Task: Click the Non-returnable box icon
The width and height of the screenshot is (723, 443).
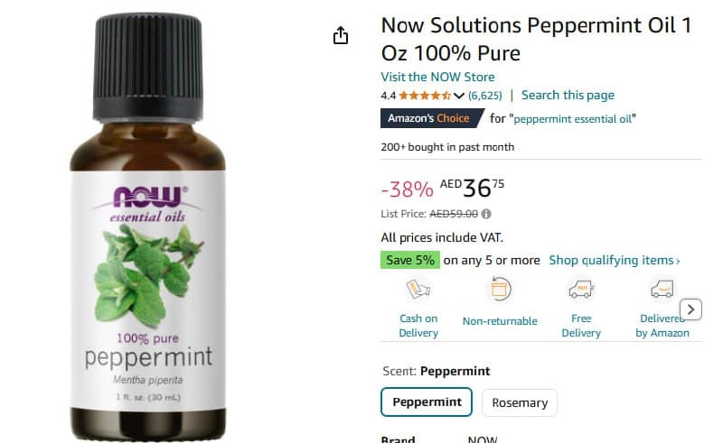Action: point(500,290)
